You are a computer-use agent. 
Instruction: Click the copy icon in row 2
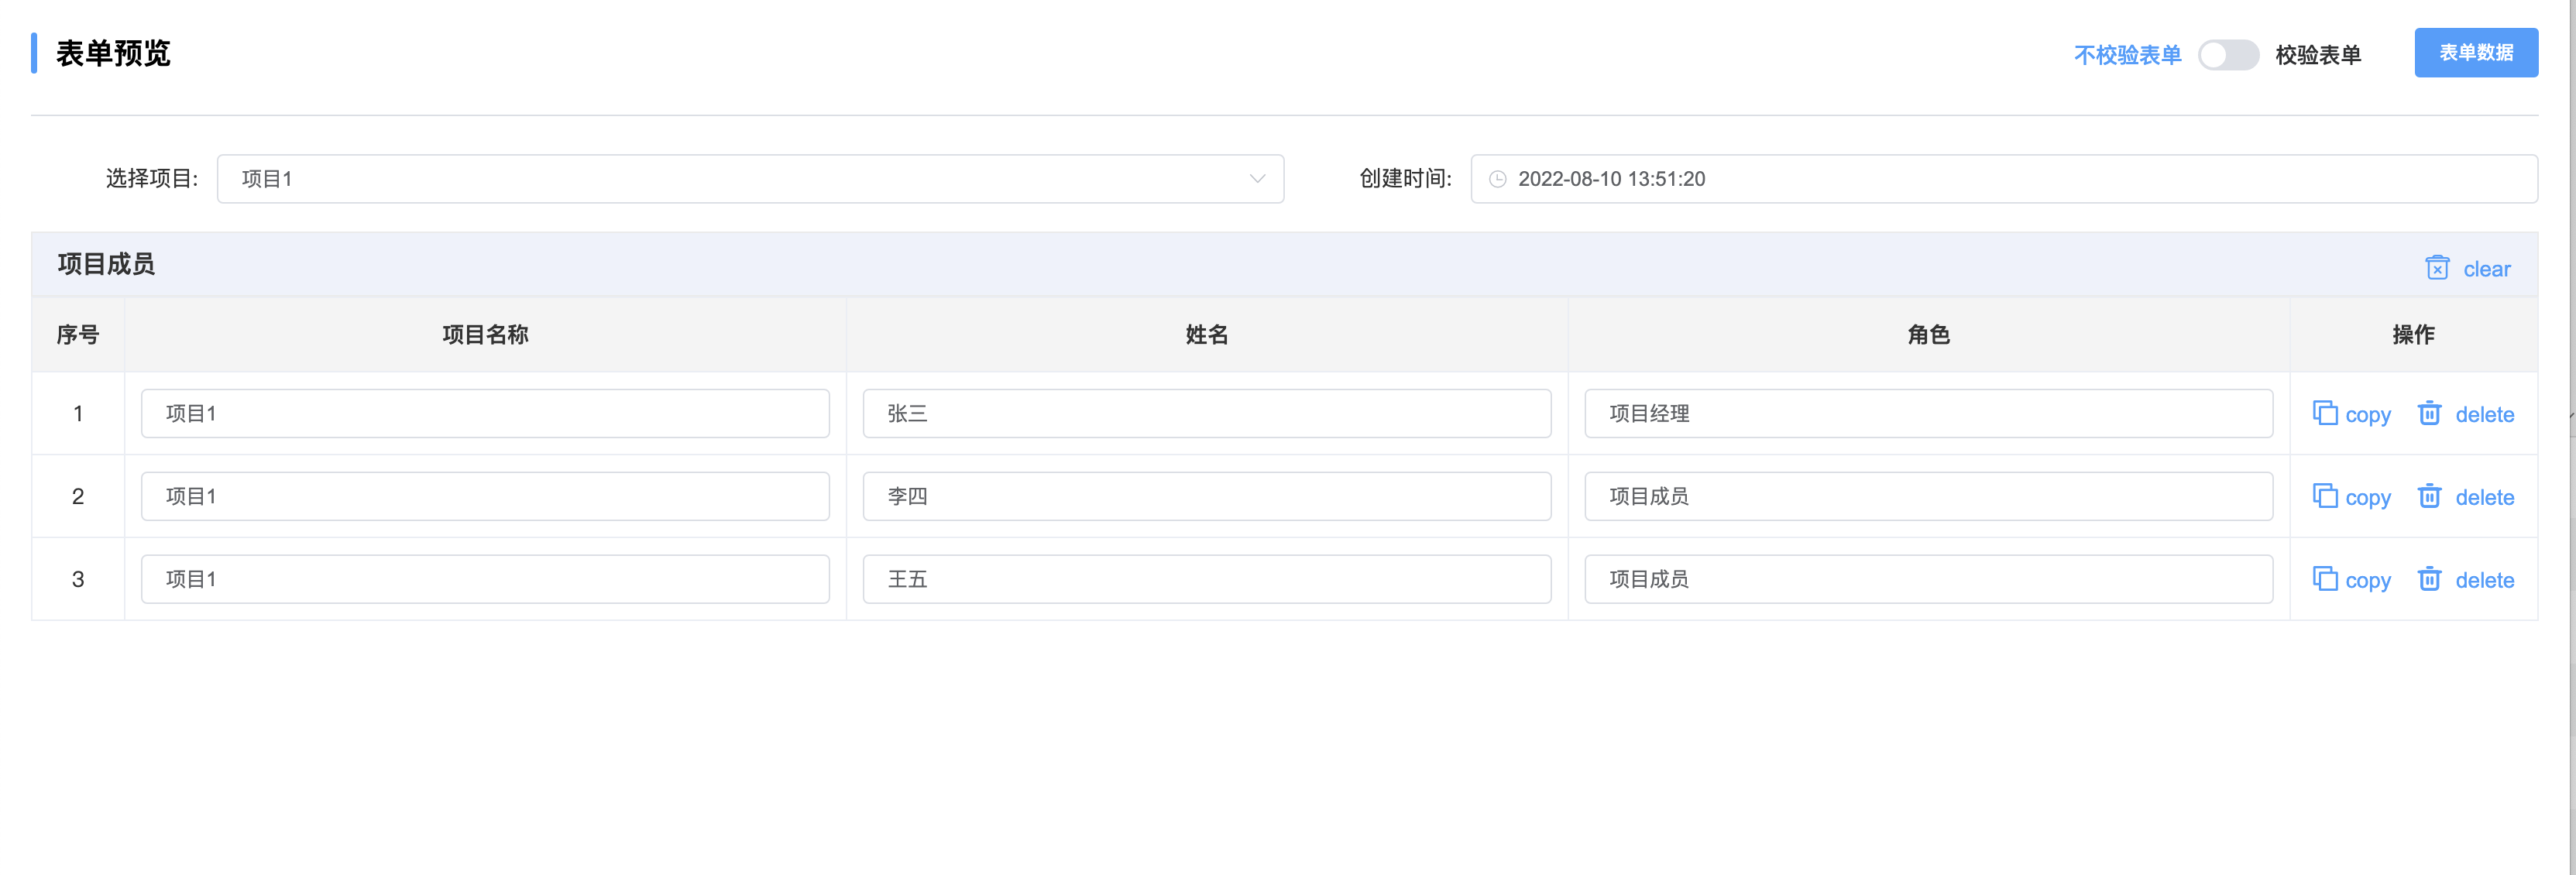point(2325,496)
